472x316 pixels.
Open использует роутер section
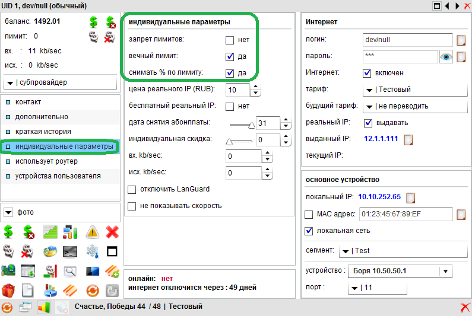(46, 161)
